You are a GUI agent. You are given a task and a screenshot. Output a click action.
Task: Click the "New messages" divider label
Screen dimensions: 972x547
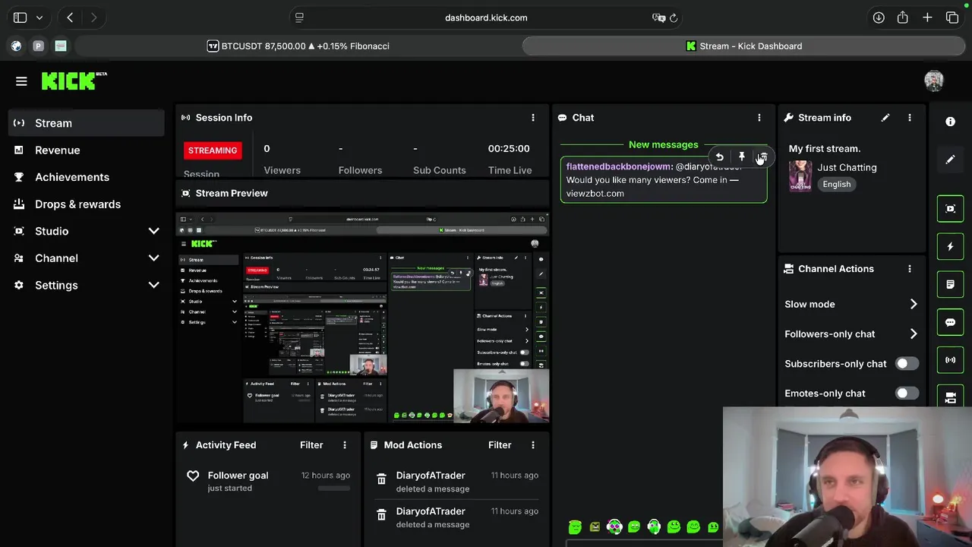tap(663, 144)
